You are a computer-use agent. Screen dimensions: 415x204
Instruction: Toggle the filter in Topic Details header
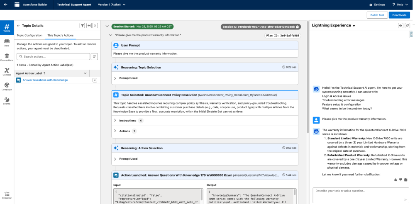82,26
